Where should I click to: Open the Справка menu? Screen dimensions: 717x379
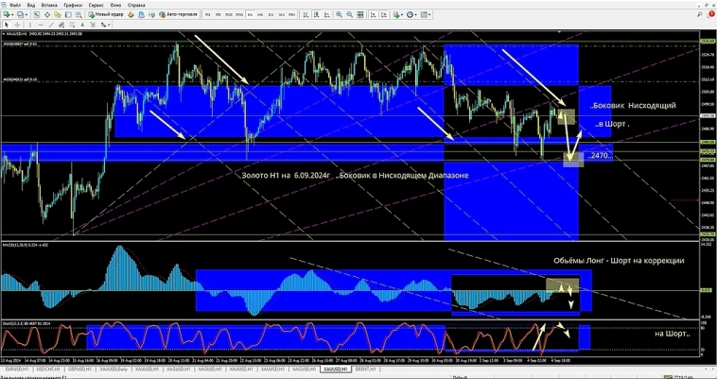pos(136,5)
